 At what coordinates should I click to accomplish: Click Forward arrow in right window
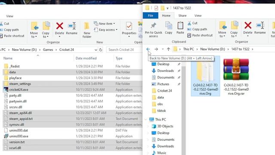point(156,49)
